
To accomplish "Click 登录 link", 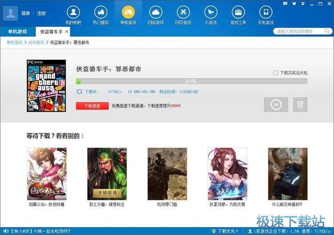I will pos(25,13).
